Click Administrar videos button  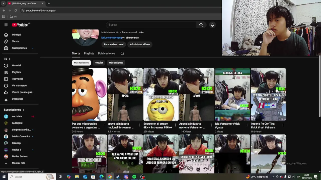tap(140, 44)
